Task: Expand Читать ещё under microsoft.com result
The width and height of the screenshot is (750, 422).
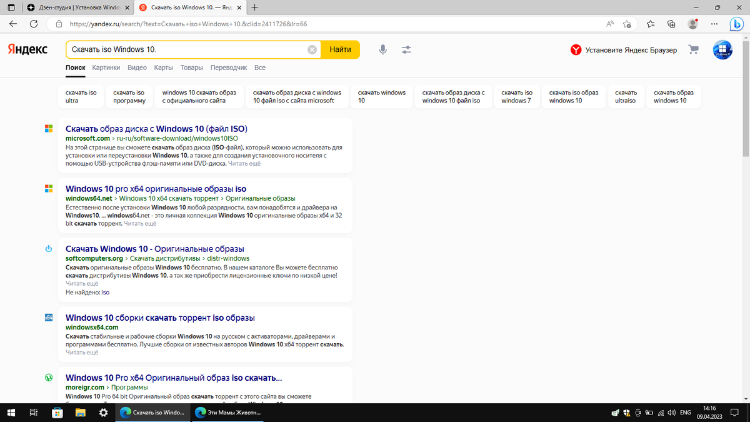Action: (x=244, y=163)
